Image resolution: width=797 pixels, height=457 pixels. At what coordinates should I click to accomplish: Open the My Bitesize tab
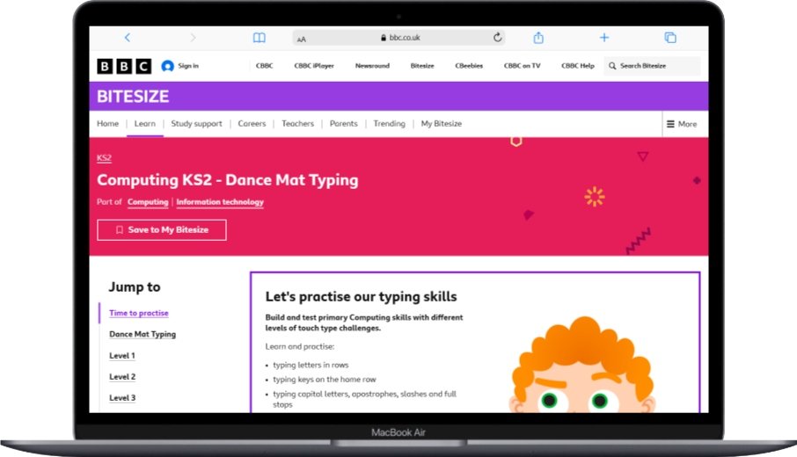[x=442, y=123]
